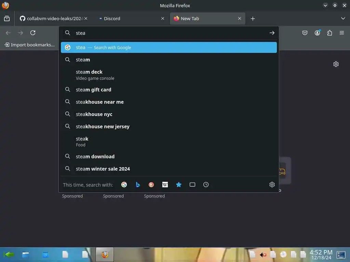Open search settings gear in the dropdown
Image resolution: width=350 pixels, height=262 pixels.
pyautogui.click(x=272, y=185)
